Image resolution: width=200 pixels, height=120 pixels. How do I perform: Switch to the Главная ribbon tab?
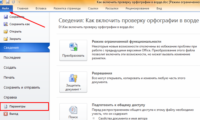click(x=23, y=9)
